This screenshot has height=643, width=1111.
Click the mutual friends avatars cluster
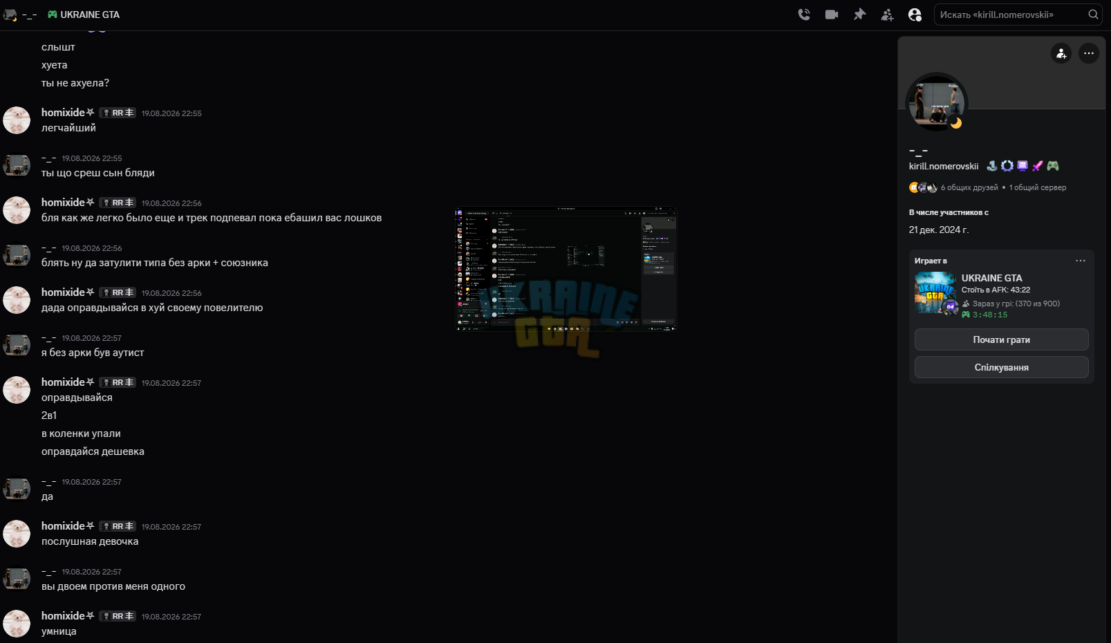(x=923, y=187)
